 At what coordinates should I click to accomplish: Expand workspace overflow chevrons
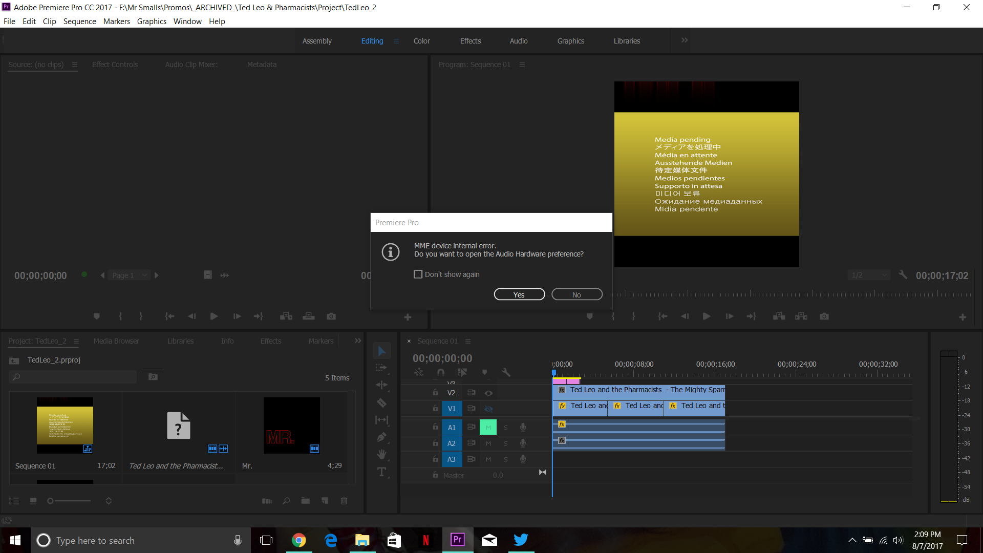685,40
